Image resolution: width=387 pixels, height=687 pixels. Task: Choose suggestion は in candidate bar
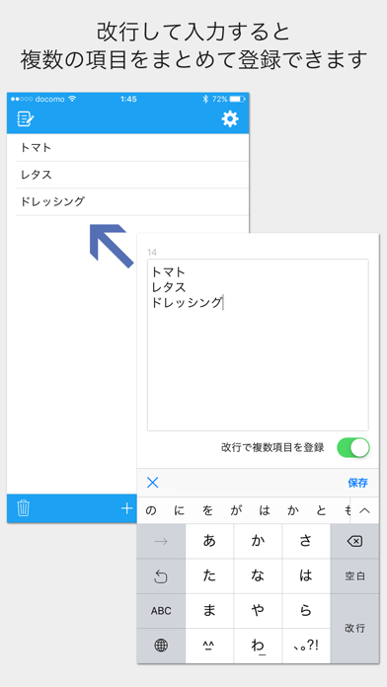click(x=265, y=510)
